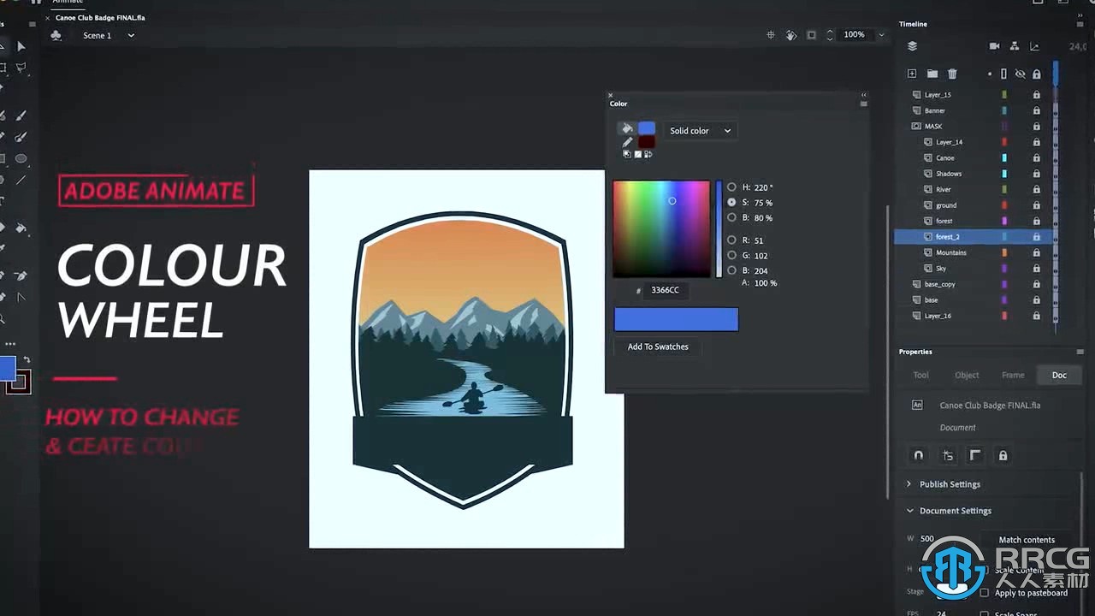The height and width of the screenshot is (616, 1095).
Task: Click the corner guide icon in Properties
Action: point(974,456)
